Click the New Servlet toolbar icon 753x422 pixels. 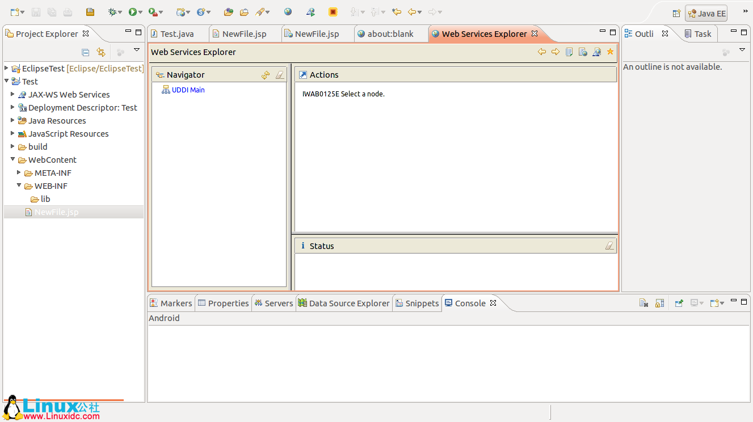click(x=201, y=12)
